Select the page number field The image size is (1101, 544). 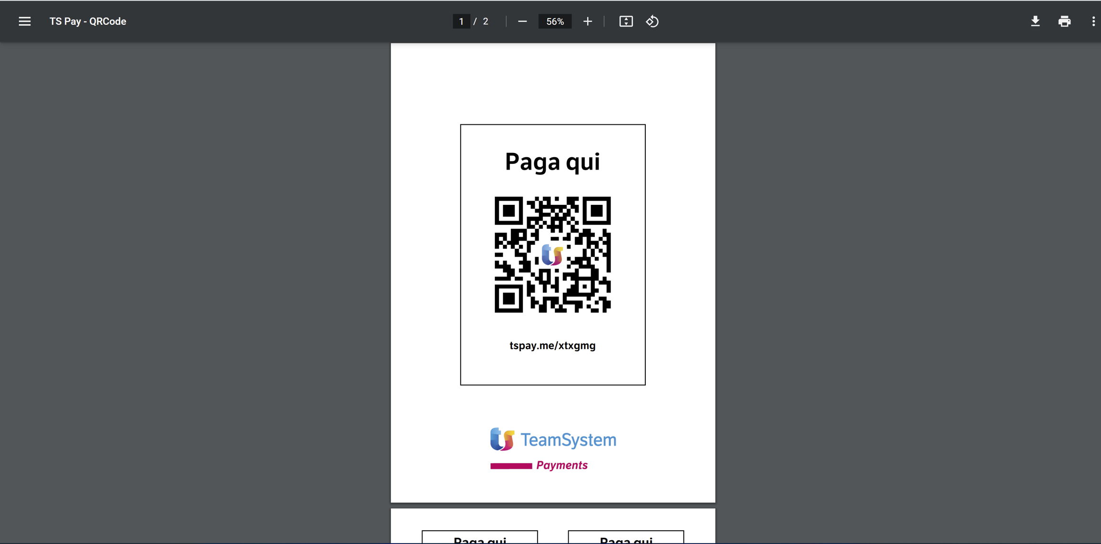point(461,21)
